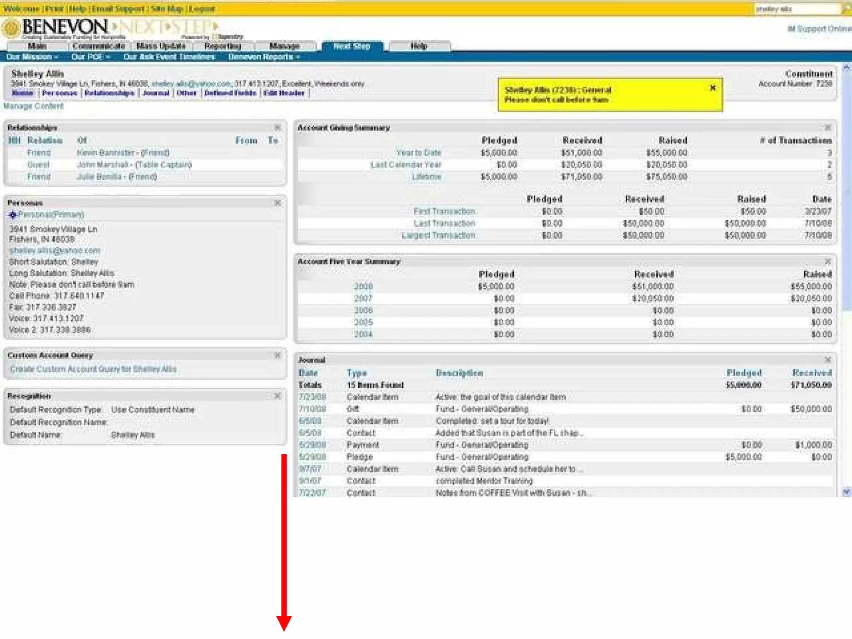852x639 pixels.
Task: Close the Personas panel
Action: 277,203
